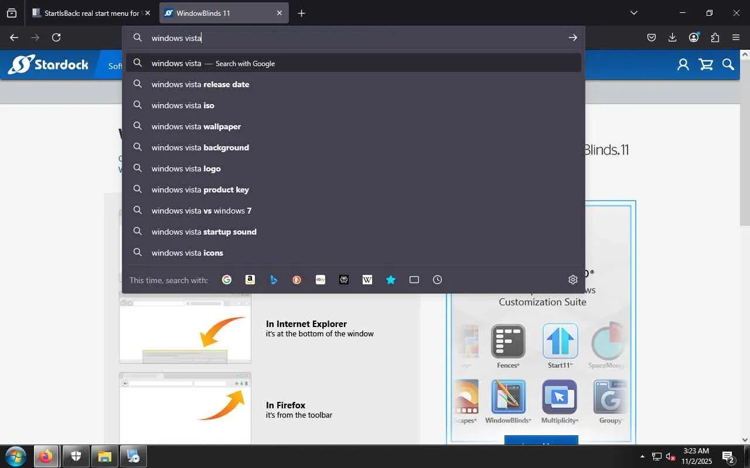Open the taskbar clock showing 3:23 AM
The width and height of the screenshot is (750, 468).
pos(696,456)
